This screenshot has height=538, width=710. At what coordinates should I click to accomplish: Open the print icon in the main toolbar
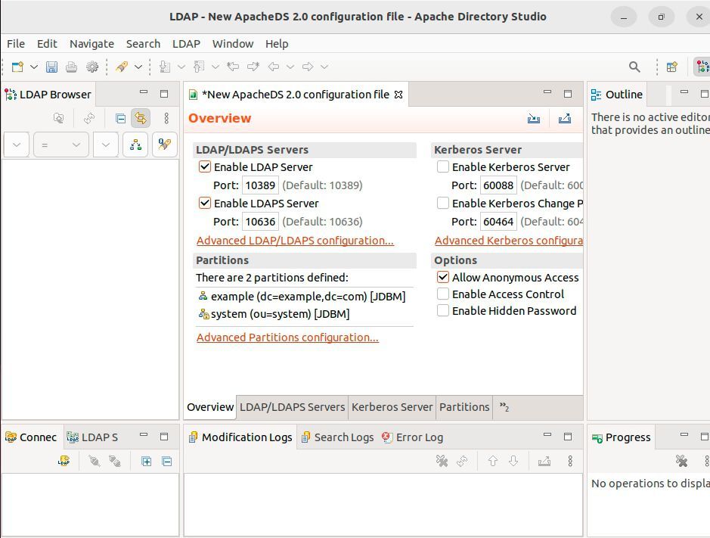tap(72, 67)
